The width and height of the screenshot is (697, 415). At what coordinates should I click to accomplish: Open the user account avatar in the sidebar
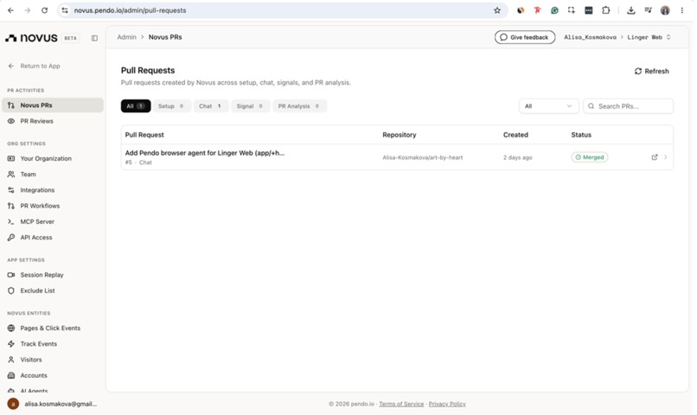pyautogui.click(x=13, y=404)
